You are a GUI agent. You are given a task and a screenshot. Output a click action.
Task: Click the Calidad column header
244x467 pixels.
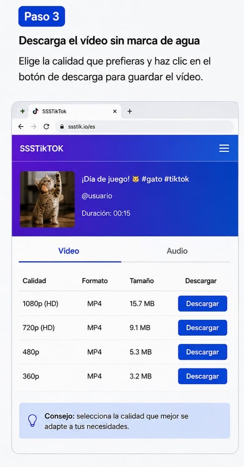[34, 281]
